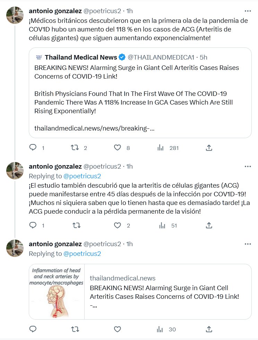The image size is (258, 340).
Task: Like the third tweet with link card
Action: point(118,329)
